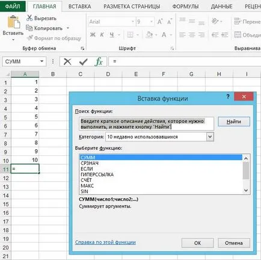
Task: Open the Справка по этой функции link
Action: (x=105, y=242)
